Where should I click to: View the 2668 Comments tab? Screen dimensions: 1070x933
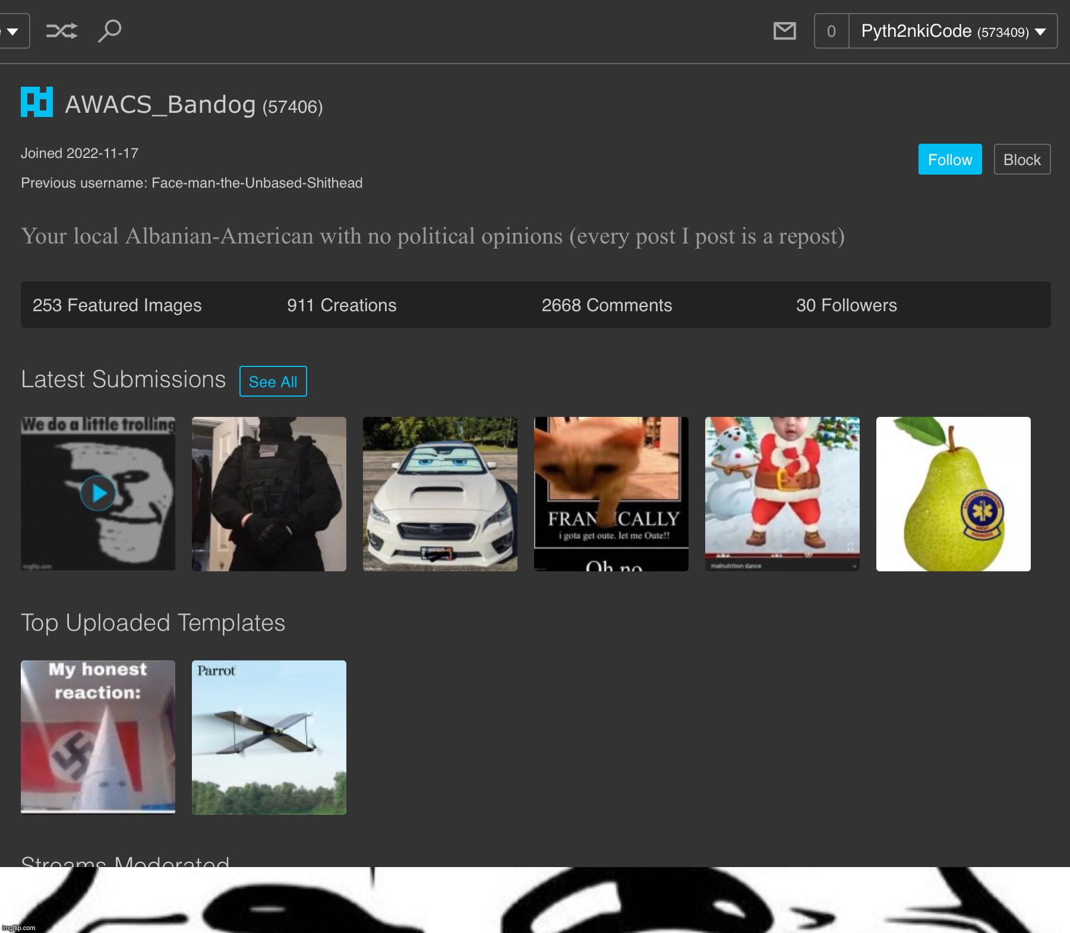click(x=607, y=305)
